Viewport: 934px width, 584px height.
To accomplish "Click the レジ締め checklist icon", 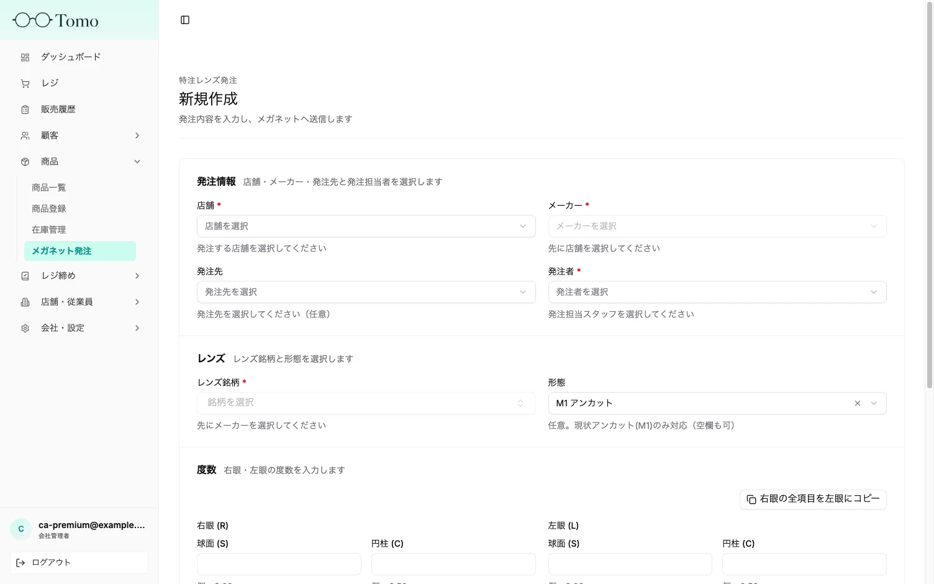I will (x=25, y=276).
